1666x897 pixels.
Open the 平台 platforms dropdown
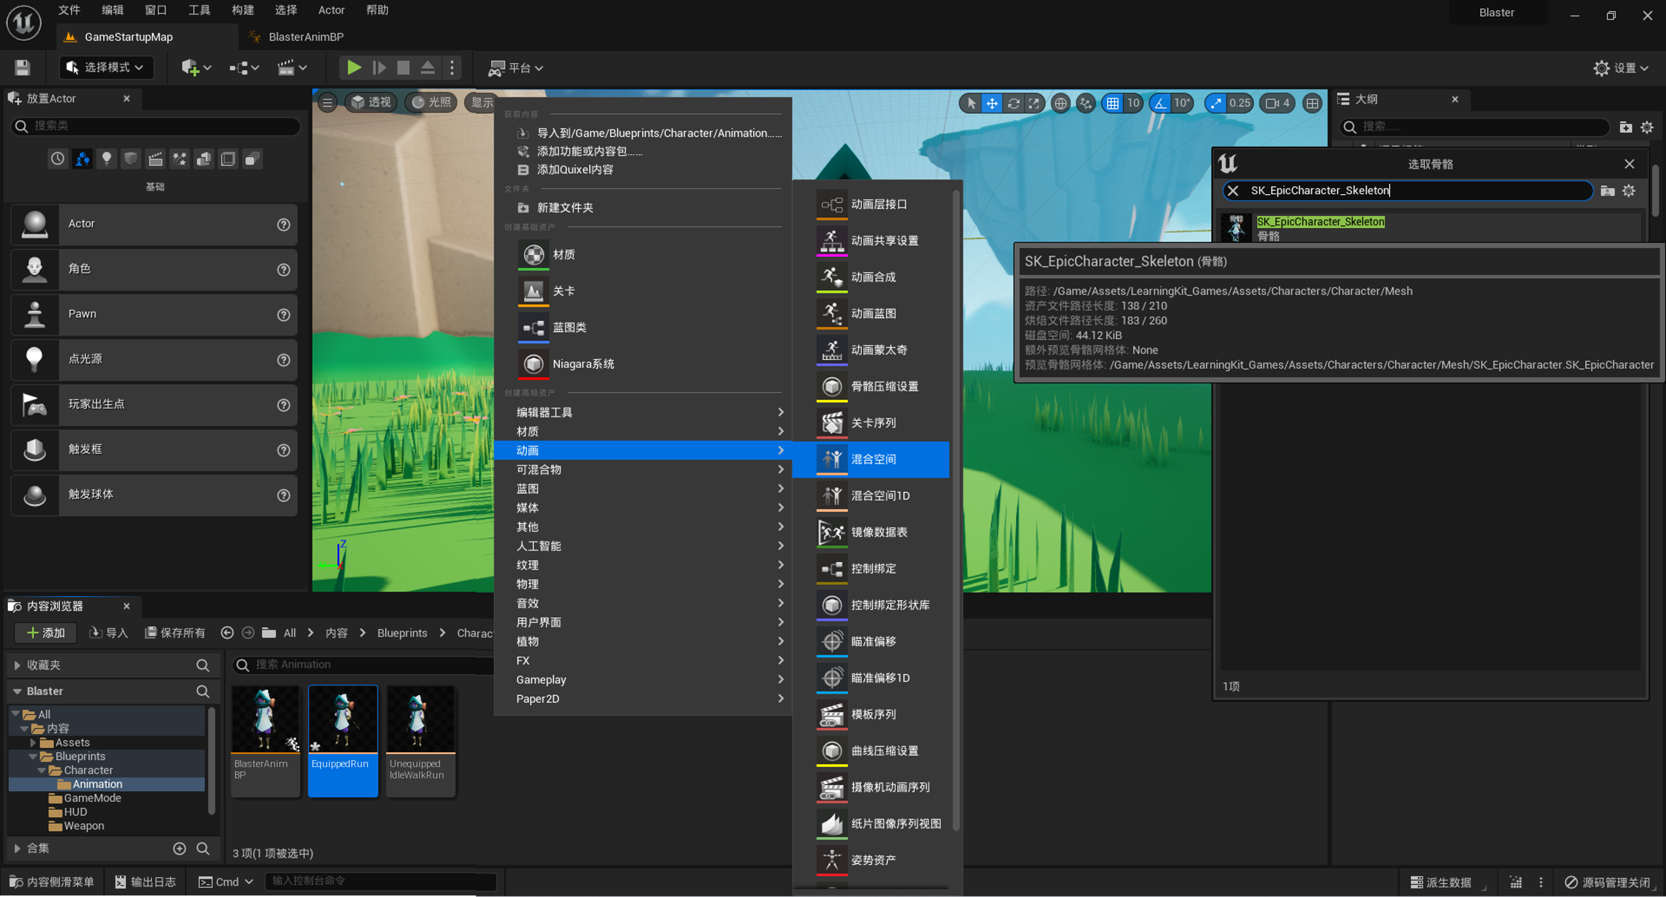tap(515, 68)
